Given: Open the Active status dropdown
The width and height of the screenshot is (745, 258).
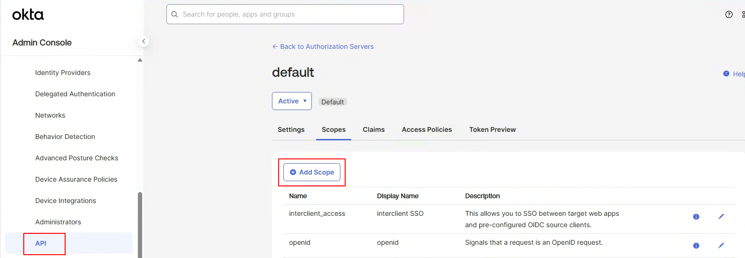Looking at the screenshot, I should [292, 101].
